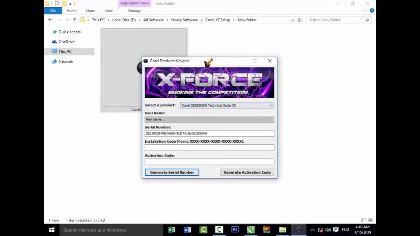Screen dimensions: 420x236
Task: Open the Recent locations dropdown arrow
Action: coord(67,20)
